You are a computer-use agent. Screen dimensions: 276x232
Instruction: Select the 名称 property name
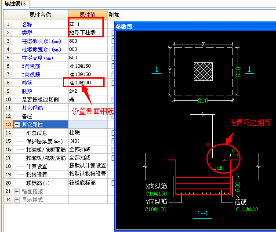27,24
